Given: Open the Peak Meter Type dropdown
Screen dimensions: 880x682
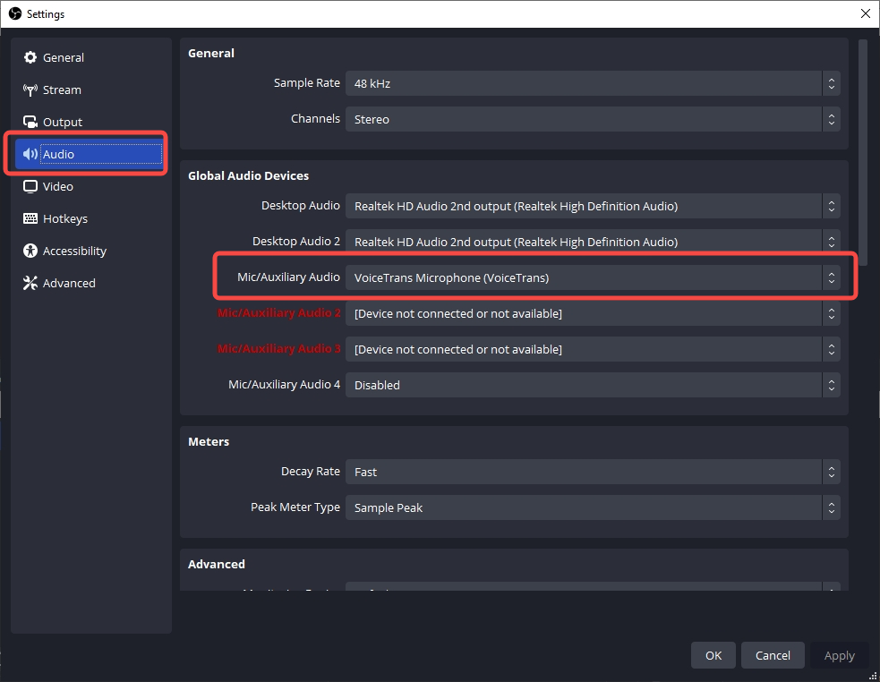Looking at the screenshot, I should tap(593, 507).
